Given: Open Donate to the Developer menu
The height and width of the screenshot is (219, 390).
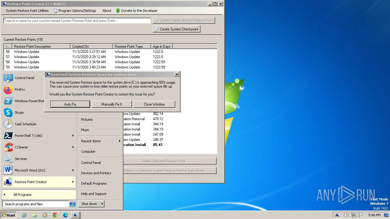Looking at the screenshot, I should [136, 11].
